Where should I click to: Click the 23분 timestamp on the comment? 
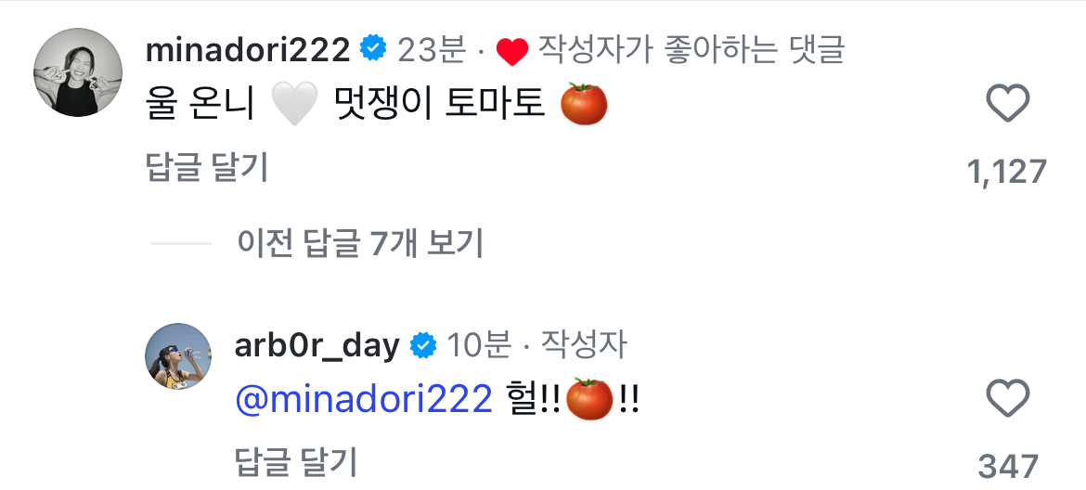tap(432, 50)
